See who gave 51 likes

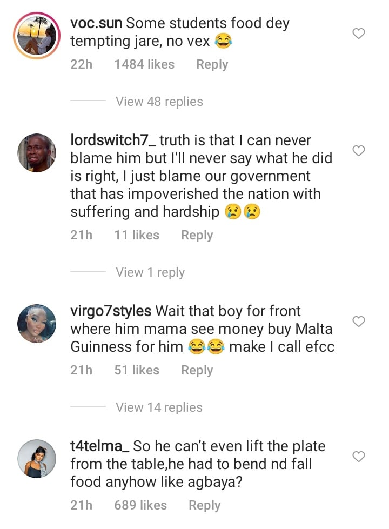tap(137, 370)
